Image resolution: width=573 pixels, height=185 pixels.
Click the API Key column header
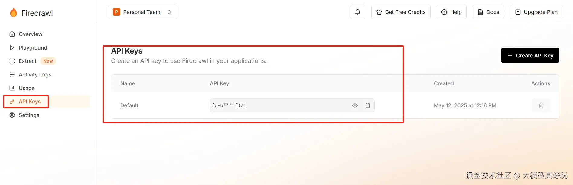click(x=220, y=83)
